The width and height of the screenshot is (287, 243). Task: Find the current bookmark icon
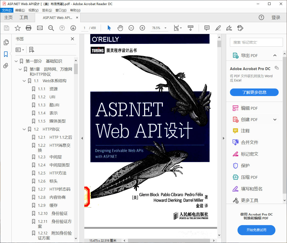pyautogui.click(x=32, y=50)
